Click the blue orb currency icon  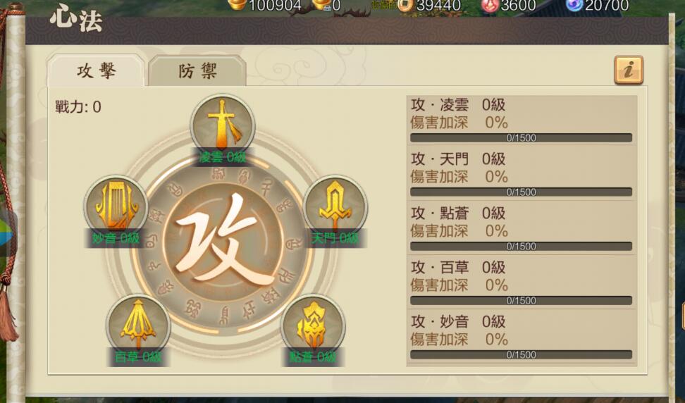click(574, 5)
